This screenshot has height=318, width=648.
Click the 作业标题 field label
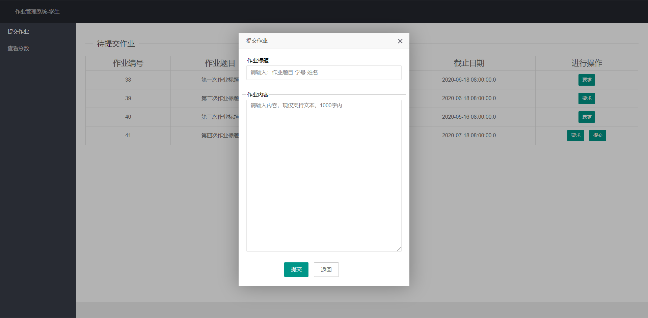[258, 61]
